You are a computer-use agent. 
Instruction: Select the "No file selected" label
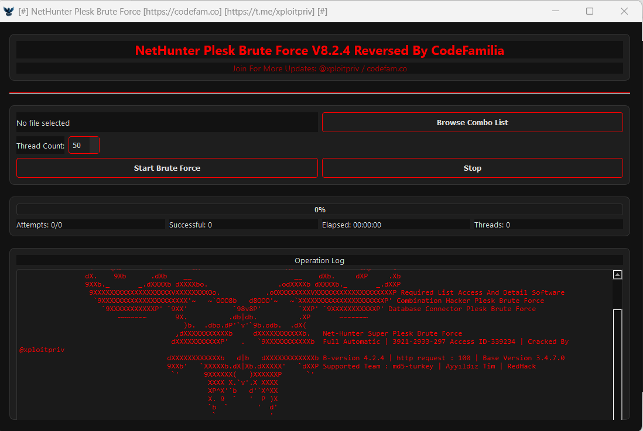[43, 123]
